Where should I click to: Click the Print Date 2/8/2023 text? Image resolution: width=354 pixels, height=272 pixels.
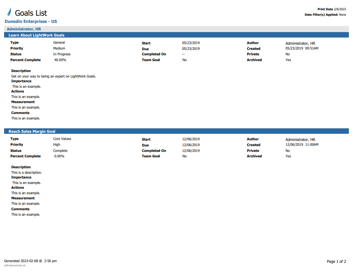click(331, 9)
